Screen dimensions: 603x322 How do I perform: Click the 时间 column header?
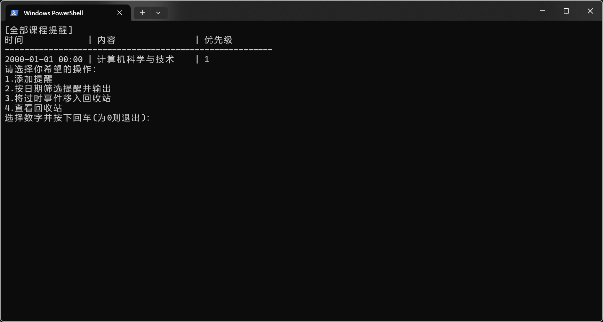pyautogui.click(x=14, y=40)
